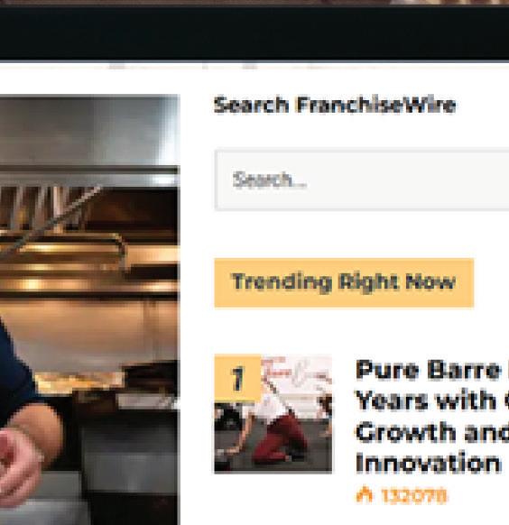
Task: Open the large kitchen photo on the left
Action: [x=89, y=309]
